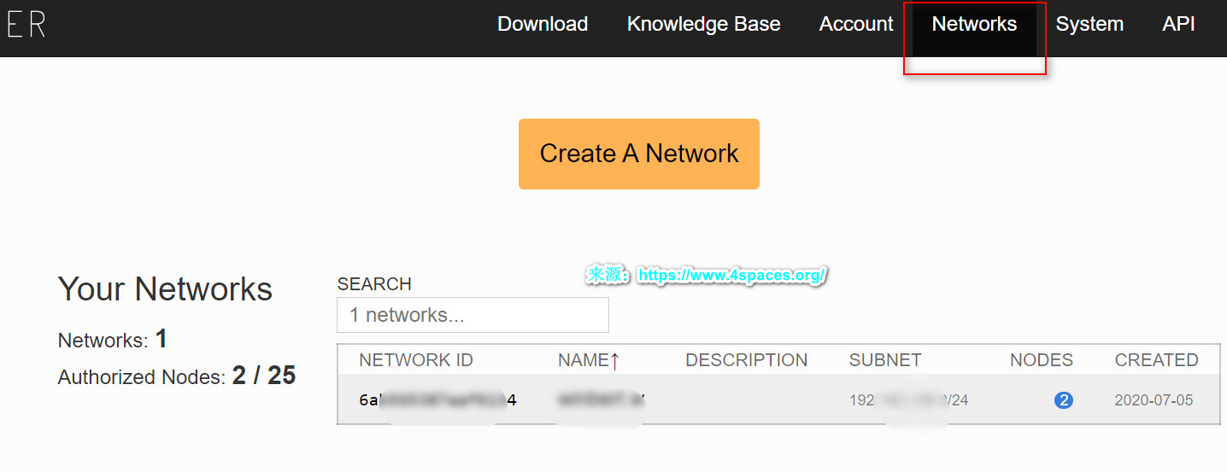Screen dimensions: 1227x472
Task: Open the network via its blurred ID
Action: tap(437, 400)
